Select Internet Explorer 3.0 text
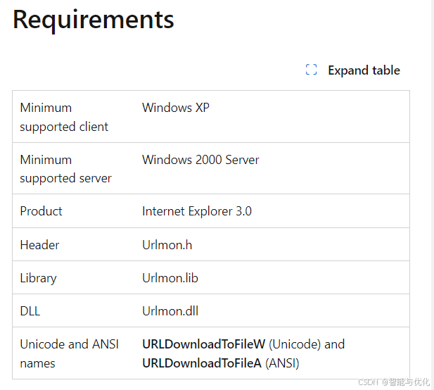Screen dimensions: 434x390 [x=197, y=211]
